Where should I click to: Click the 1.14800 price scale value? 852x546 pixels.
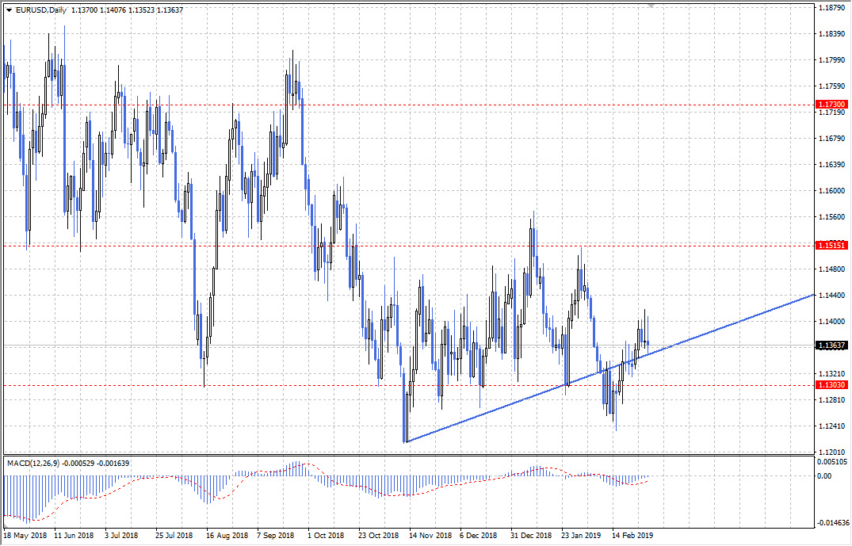click(x=832, y=269)
